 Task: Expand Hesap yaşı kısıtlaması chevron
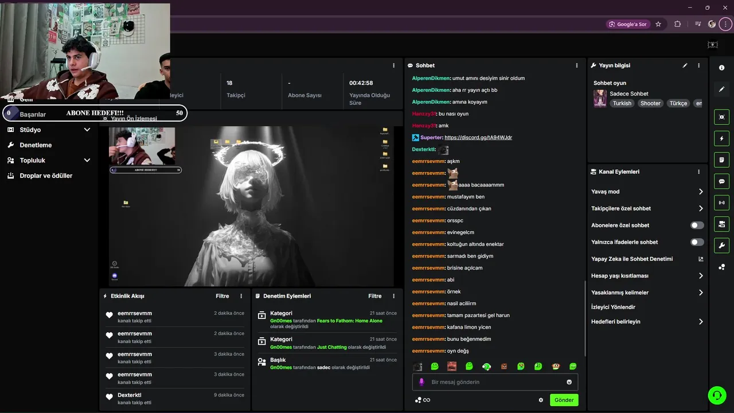tap(701, 276)
